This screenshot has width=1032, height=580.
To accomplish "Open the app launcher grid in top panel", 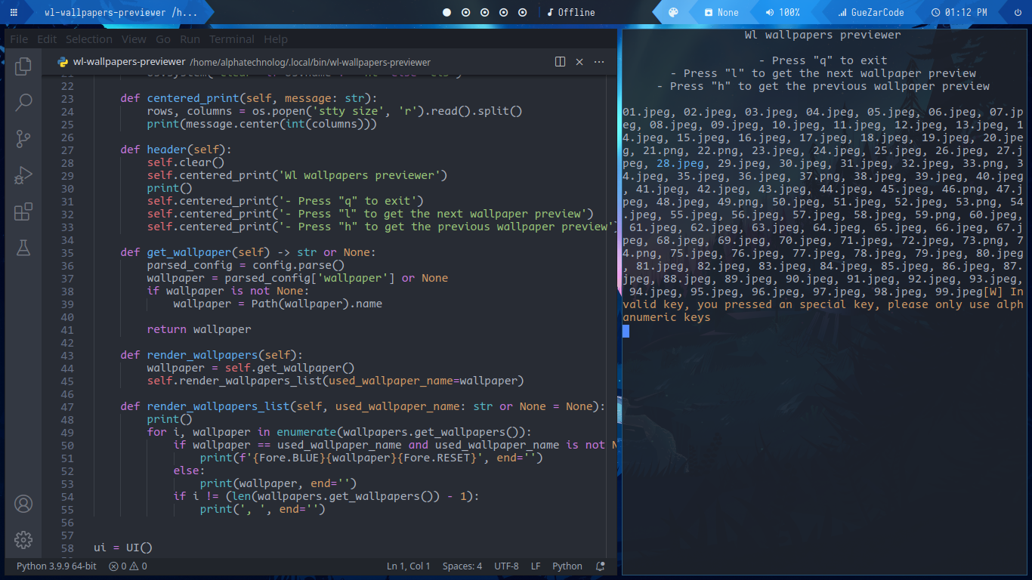I will [x=14, y=12].
